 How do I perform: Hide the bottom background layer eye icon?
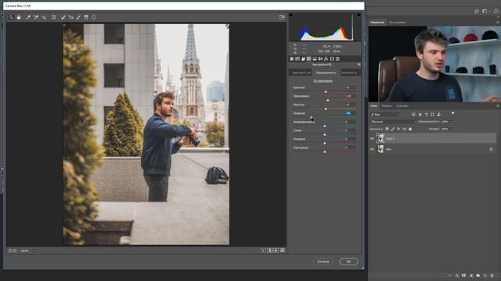pos(373,149)
